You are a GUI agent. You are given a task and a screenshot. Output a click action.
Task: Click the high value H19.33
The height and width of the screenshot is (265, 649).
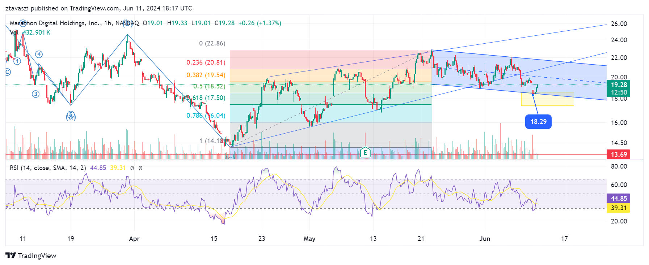[177, 23]
